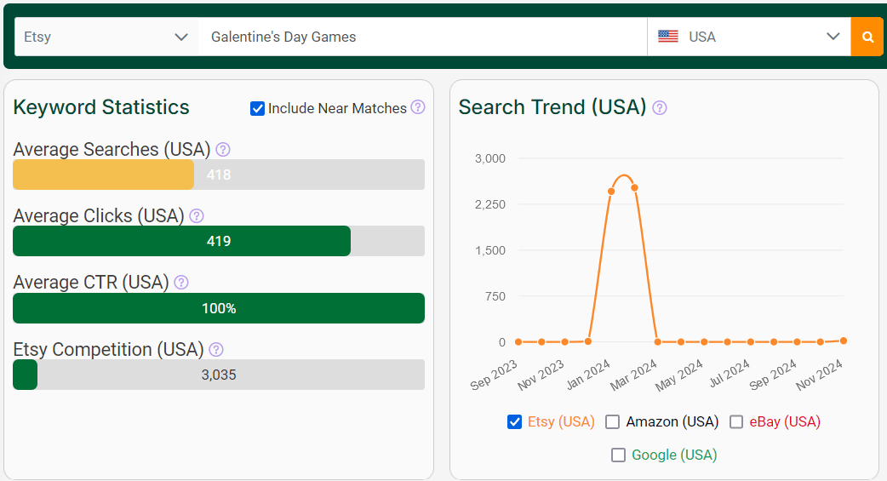This screenshot has height=481, width=887.
Task: Open the Etsy marketplace dropdown
Action: tap(106, 37)
